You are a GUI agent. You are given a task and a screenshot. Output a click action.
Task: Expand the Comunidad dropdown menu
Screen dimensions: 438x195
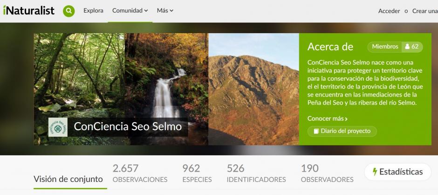[x=130, y=11]
